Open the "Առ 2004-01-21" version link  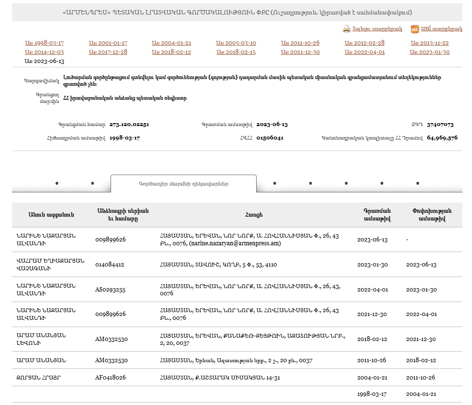pos(172,43)
